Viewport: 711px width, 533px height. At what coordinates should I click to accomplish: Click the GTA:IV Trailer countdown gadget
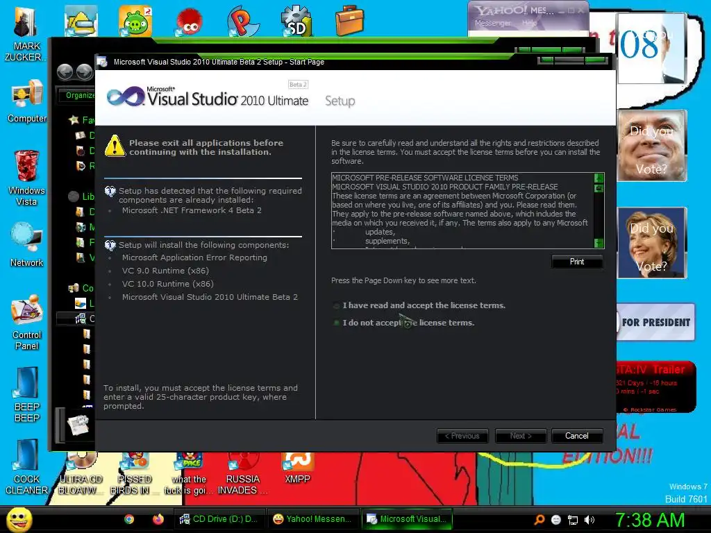point(655,387)
